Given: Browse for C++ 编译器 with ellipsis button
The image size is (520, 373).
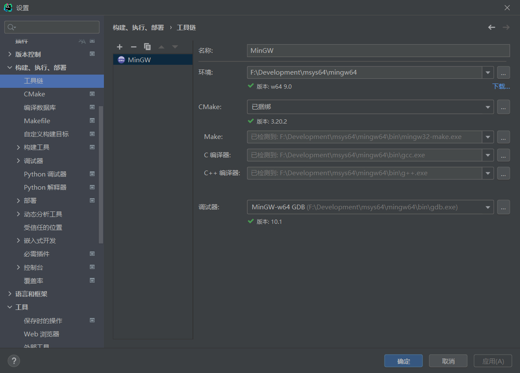Looking at the screenshot, I should 503,173.
